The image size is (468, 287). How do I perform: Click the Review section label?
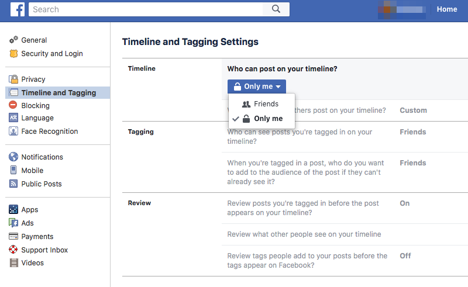click(139, 203)
